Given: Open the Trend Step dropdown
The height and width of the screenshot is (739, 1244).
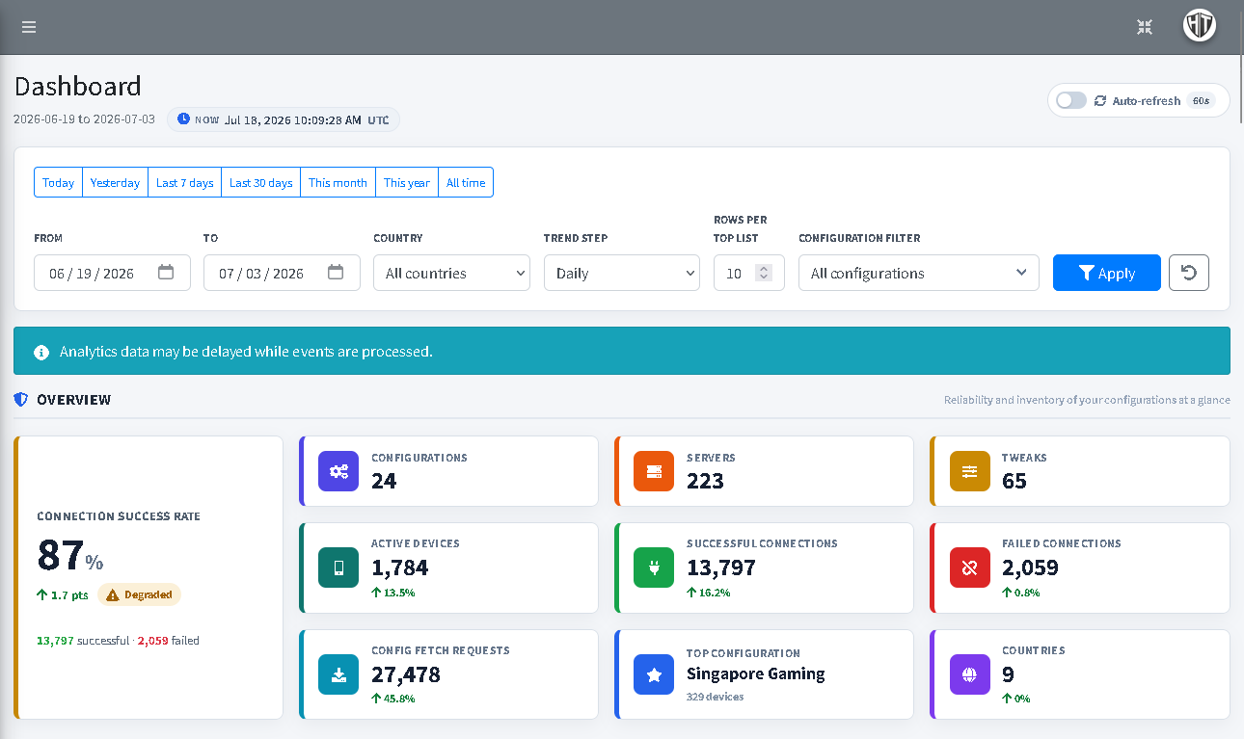Looking at the screenshot, I should (622, 273).
